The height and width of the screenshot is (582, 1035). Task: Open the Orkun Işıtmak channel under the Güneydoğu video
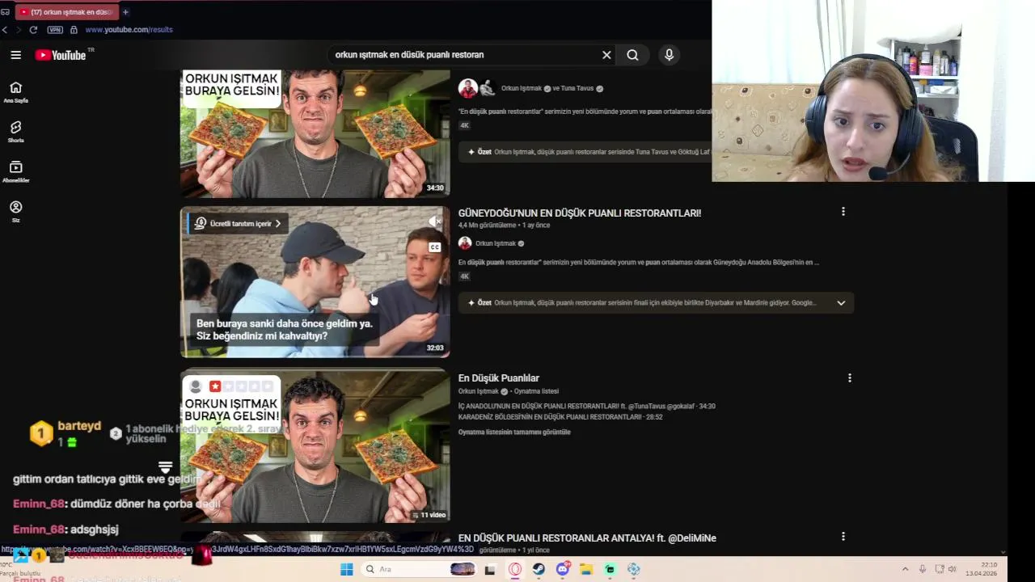point(495,243)
